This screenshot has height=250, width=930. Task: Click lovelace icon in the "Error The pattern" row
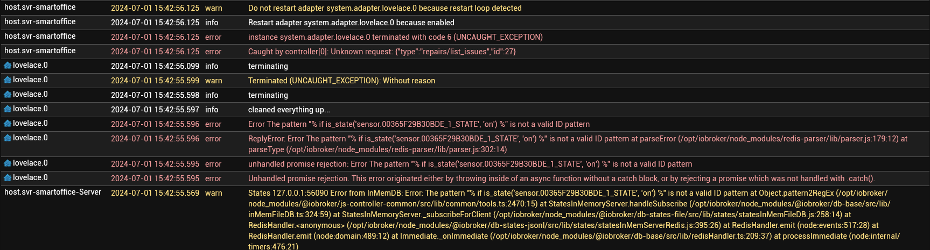[x=8, y=124]
